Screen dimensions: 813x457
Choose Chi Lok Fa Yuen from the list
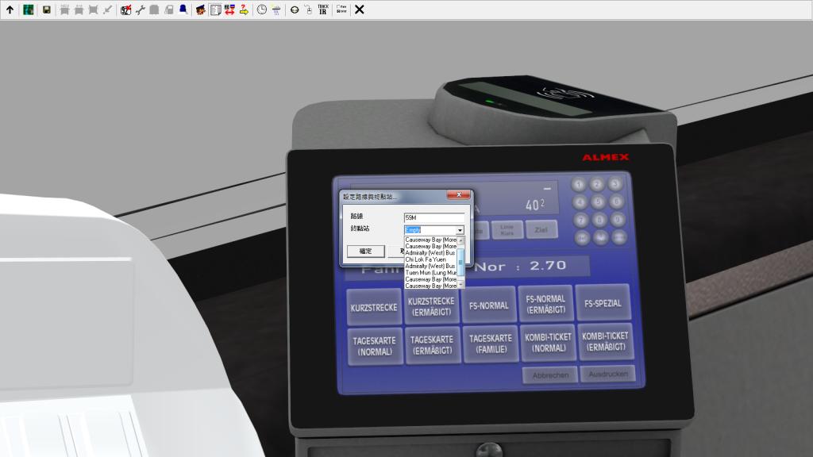tap(430, 259)
